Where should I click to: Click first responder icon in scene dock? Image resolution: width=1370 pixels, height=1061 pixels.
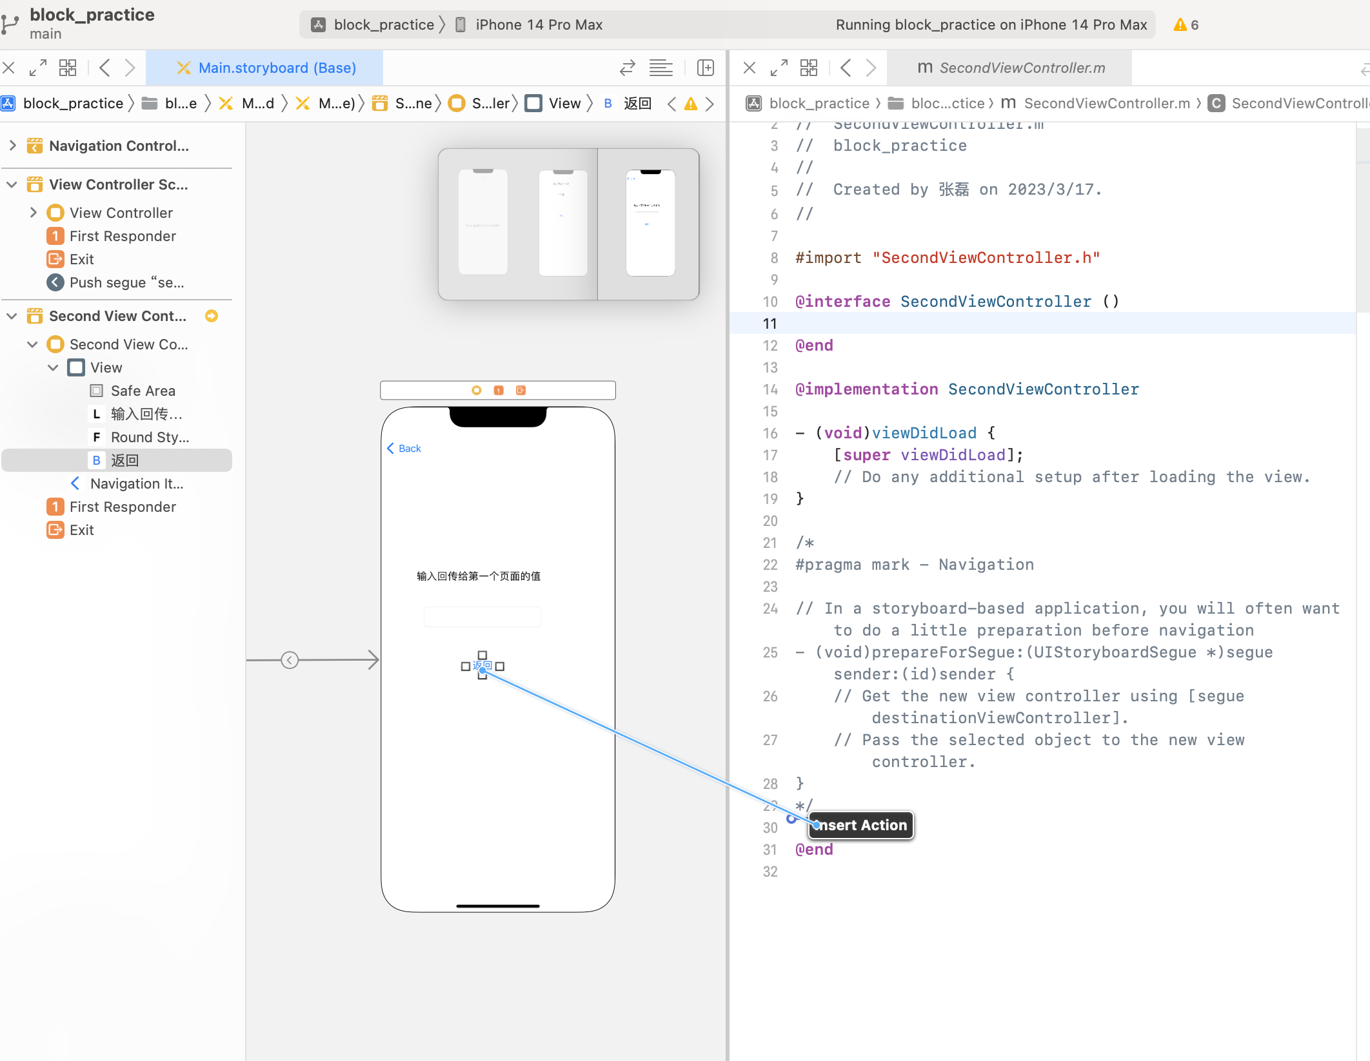tap(499, 390)
